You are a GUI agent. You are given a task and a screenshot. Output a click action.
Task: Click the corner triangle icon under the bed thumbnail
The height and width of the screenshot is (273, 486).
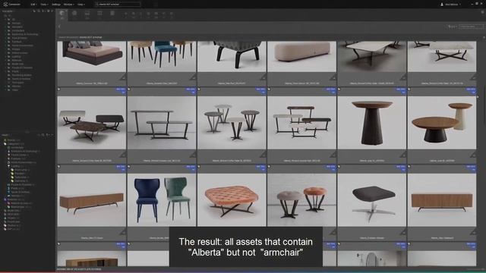(x=123, y=77)
